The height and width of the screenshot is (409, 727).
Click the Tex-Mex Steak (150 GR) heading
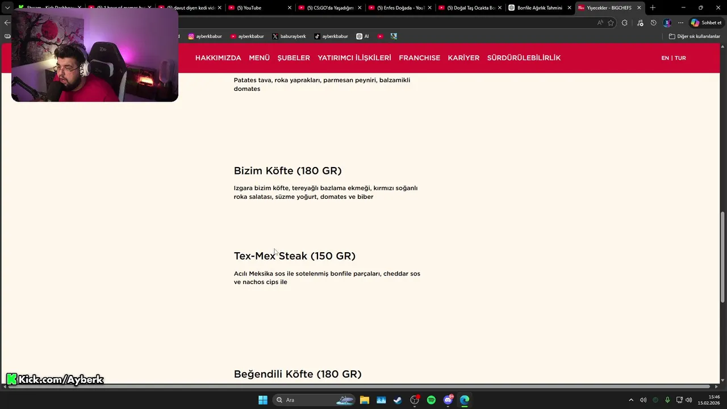[x=295, y=256]
